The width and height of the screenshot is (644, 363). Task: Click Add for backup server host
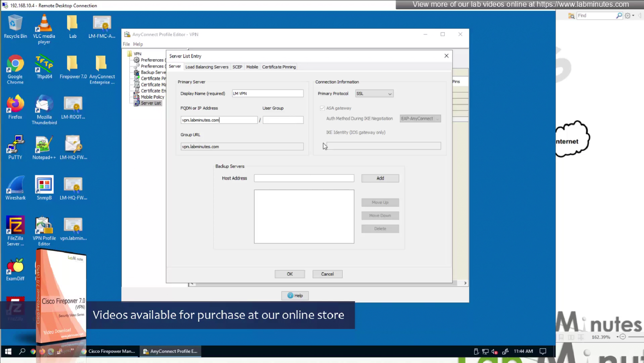click(380, 178)
